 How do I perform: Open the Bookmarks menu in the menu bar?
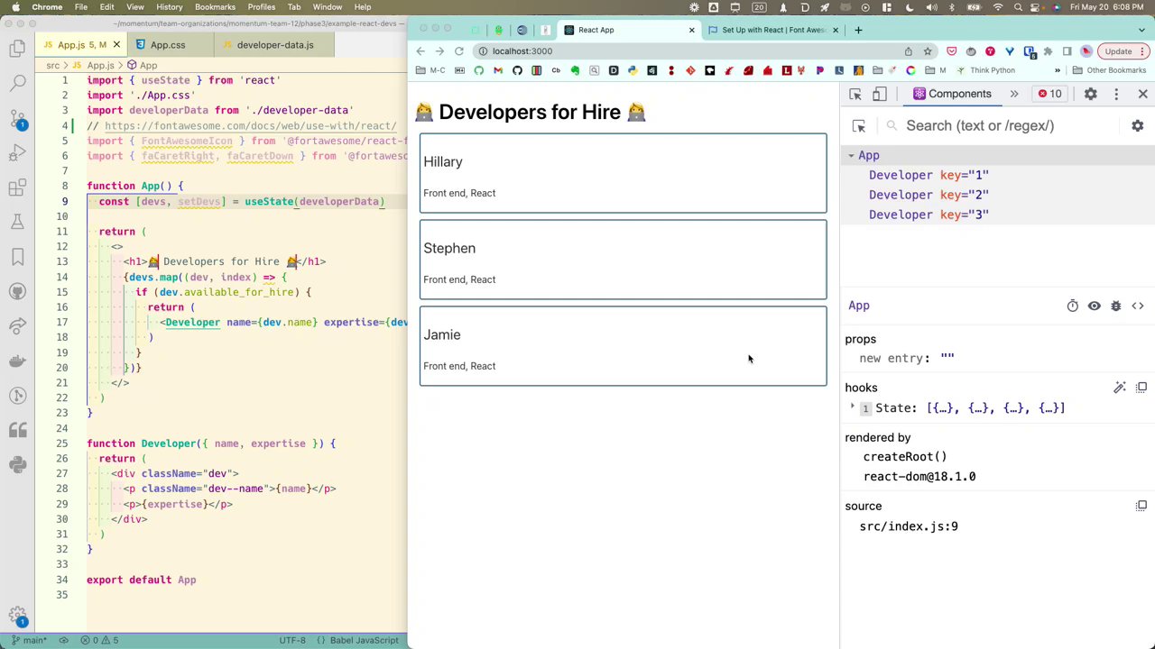[215, 7]
